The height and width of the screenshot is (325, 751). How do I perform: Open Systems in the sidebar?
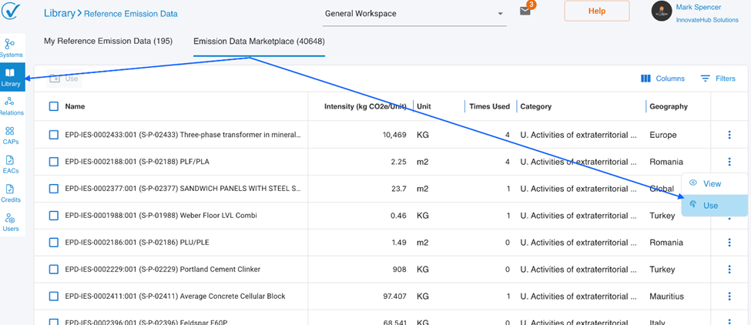click(x=11, y=48)
